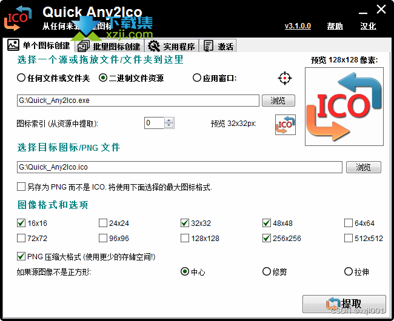Click target path field G:\Quick_Any2Ico.ico
This screenshot has height=321, width=394.
(179, 167)
